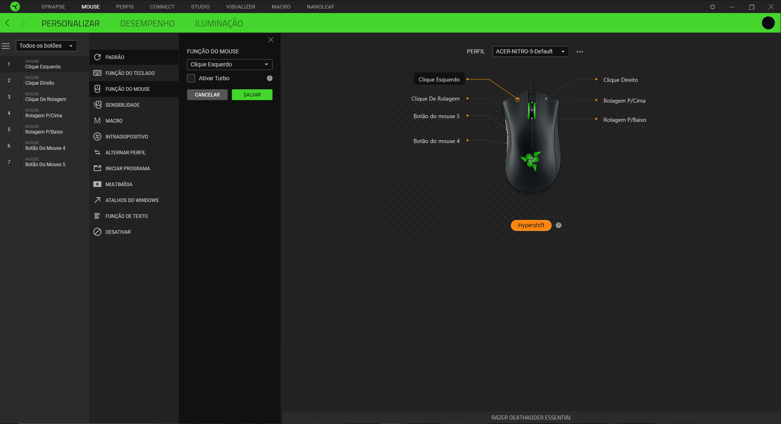Open the profile options three-dot menu
The height and width of the screenshot is (424, 781).
(580, 52)
